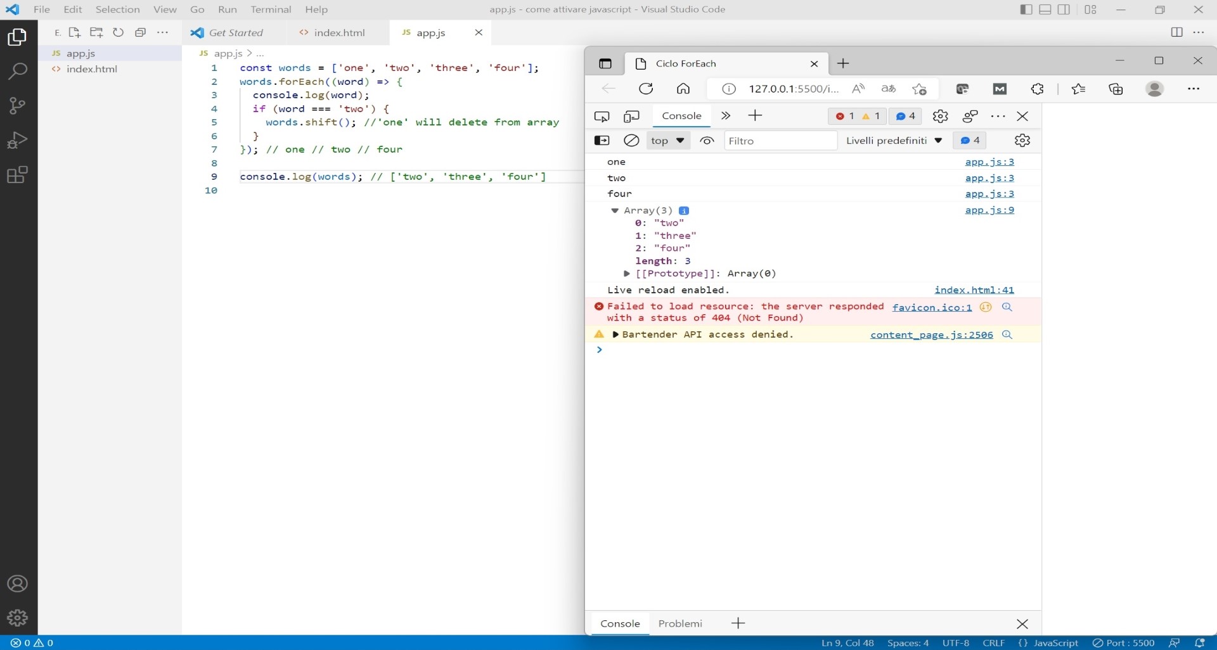This screenshot has width=1217, height=650.
Task: Toggle split editor layout in VS Code
Action: (x=1177, y=32)
